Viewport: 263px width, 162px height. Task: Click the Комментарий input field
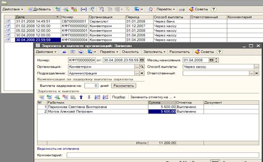[162, 155]
